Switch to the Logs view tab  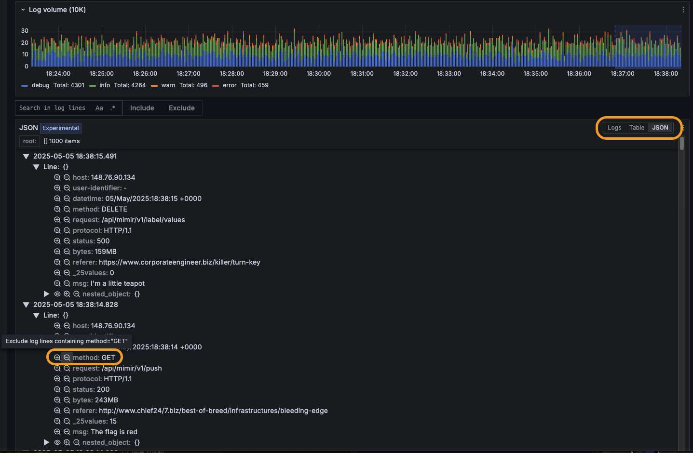(x=614, y=128)
